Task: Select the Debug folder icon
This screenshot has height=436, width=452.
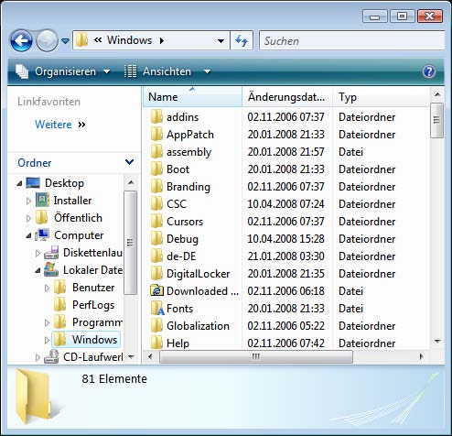Action: click(156, 238)
